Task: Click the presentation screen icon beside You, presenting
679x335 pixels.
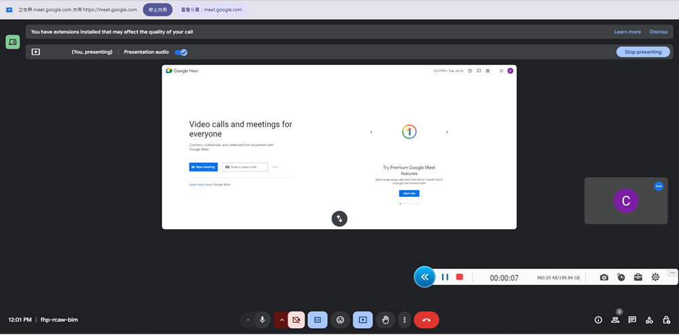Action: point(36,52)
